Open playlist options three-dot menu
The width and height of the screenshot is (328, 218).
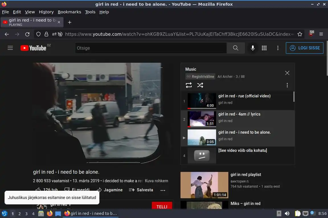point(287,85)
